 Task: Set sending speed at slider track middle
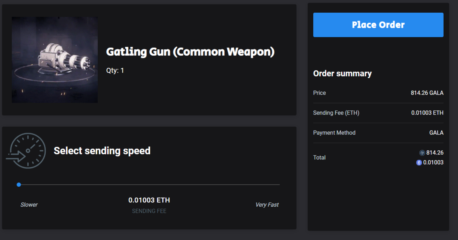point(149,185)
